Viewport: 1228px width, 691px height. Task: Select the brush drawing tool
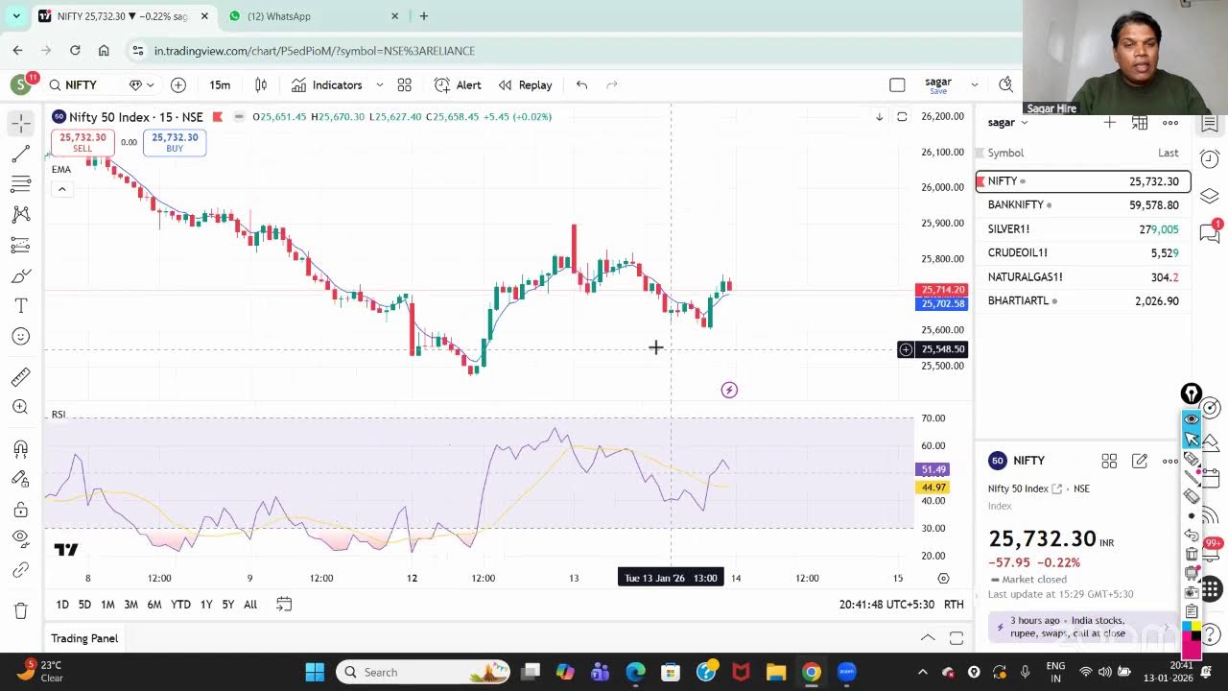[x=20, y=276]
